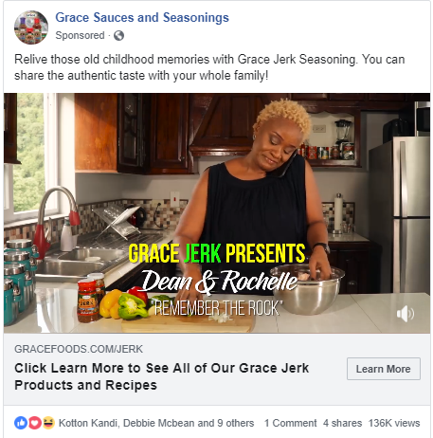Click the Learn More button
This screenshot has height=438, width=433.
point(384,369)
